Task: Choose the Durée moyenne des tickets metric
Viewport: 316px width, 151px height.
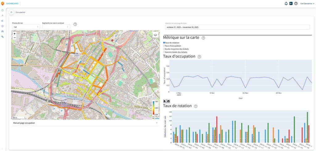Action: (x=164, y=49)
